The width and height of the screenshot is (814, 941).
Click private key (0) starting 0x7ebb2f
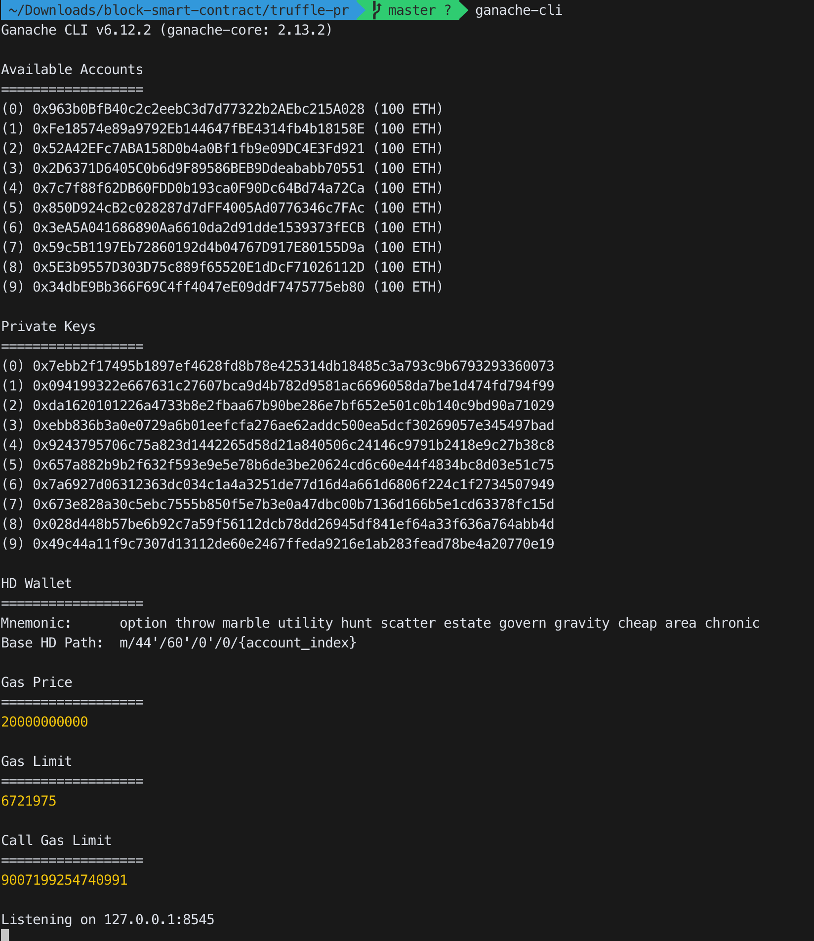[293, 366]
